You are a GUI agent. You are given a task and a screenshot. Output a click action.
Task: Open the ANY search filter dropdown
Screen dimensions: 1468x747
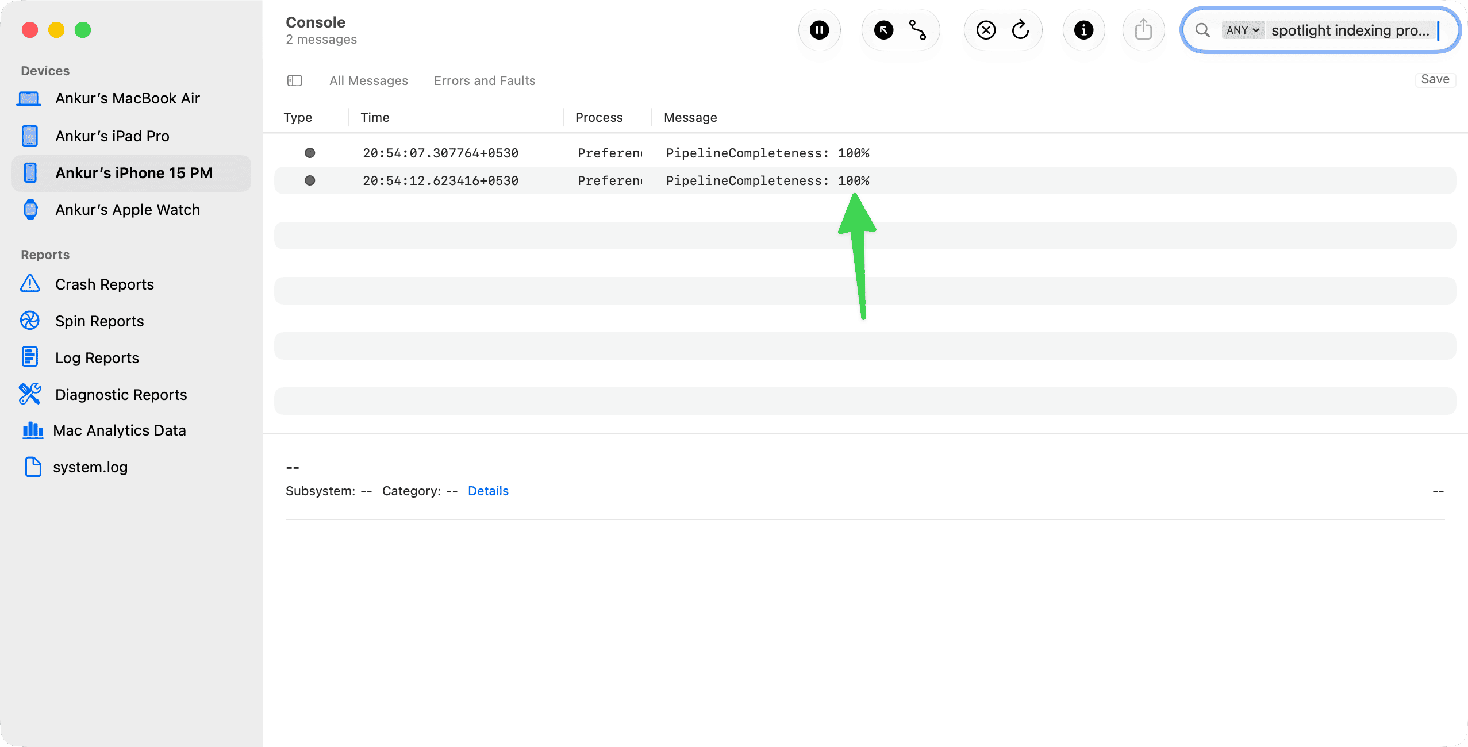tap(1243, 30)
